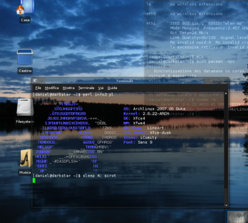The image size is (248, 223).
Task: Click the 'WM: Xfwm4' line
Action: coord(134,123)
